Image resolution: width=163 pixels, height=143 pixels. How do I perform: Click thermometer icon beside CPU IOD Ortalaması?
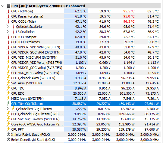pos(8,42)
